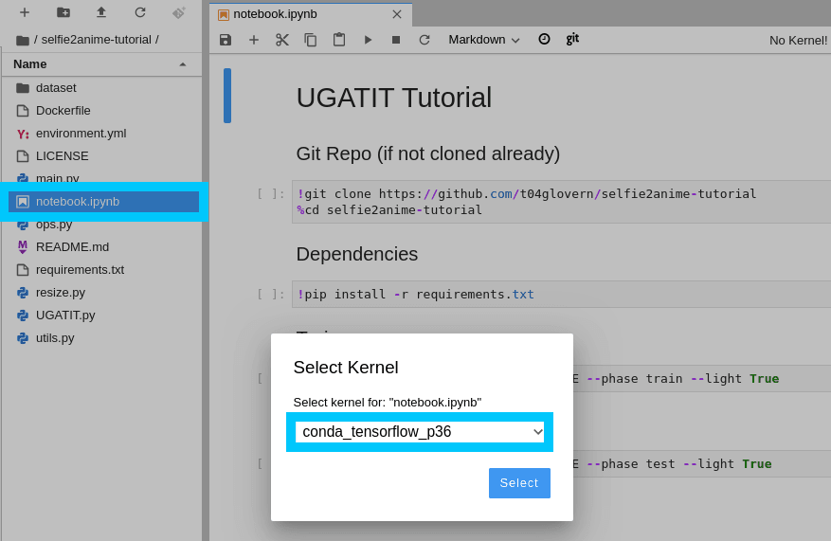Insert a new cell with plus icon
Viewport: 831px width, 541px height.
click(254, 40)
